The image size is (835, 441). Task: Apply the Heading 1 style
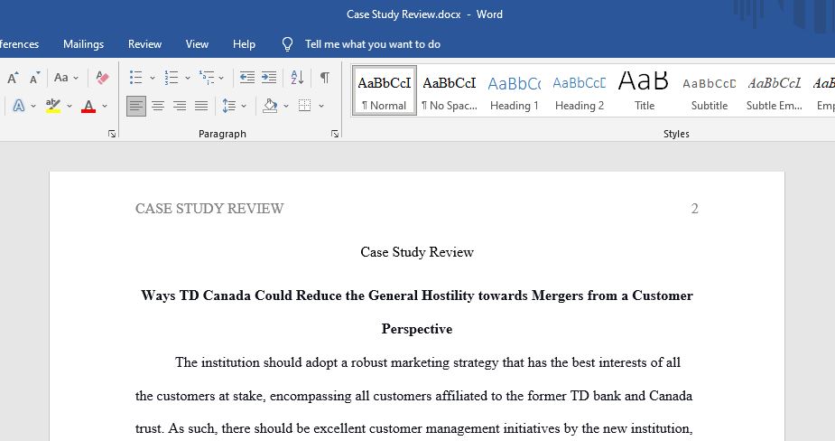(515, 91)
